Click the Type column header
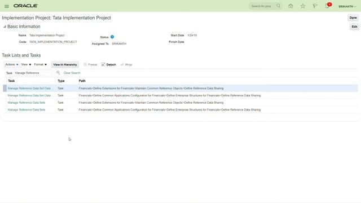 pyautogui.click(x=61, y=81)
